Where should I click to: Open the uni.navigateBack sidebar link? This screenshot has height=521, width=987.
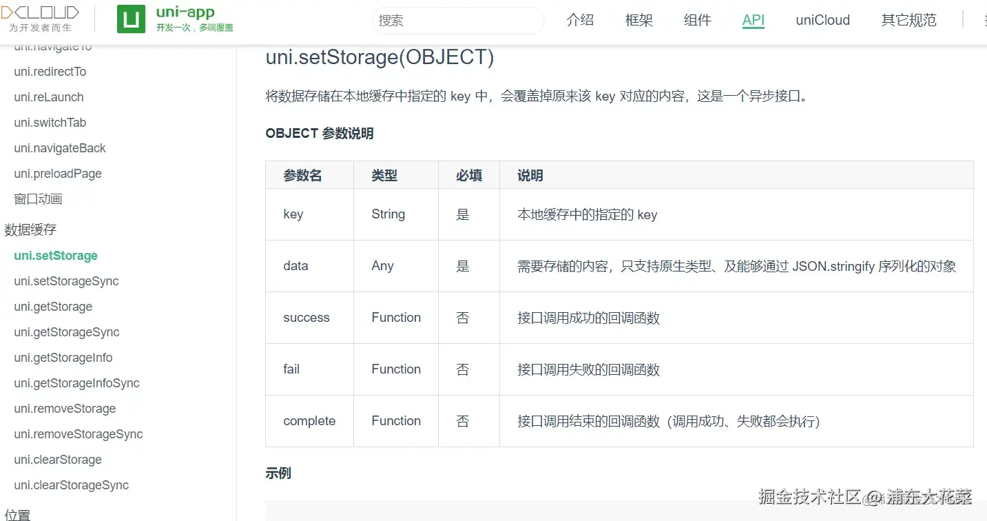tap(60, 148)
